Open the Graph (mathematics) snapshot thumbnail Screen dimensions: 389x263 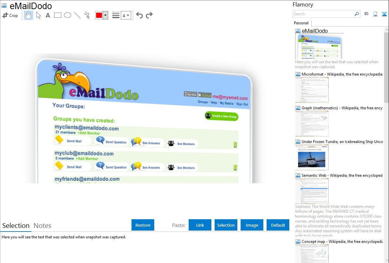312,124
